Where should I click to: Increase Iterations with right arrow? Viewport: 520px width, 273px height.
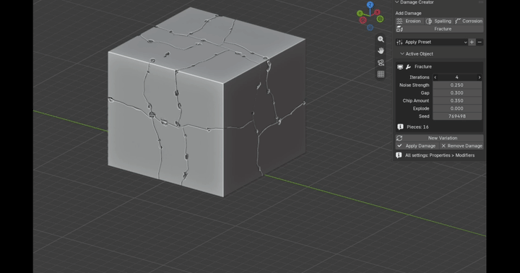[480, 77]
